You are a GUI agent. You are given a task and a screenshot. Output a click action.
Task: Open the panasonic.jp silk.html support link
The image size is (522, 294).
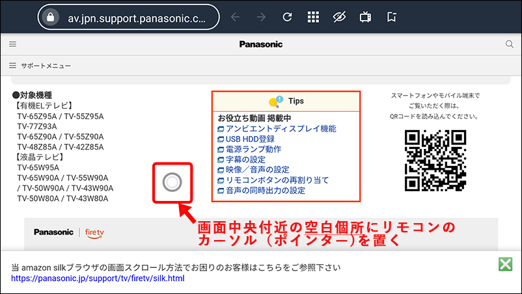pyautogui.click(x=98, y=278)
